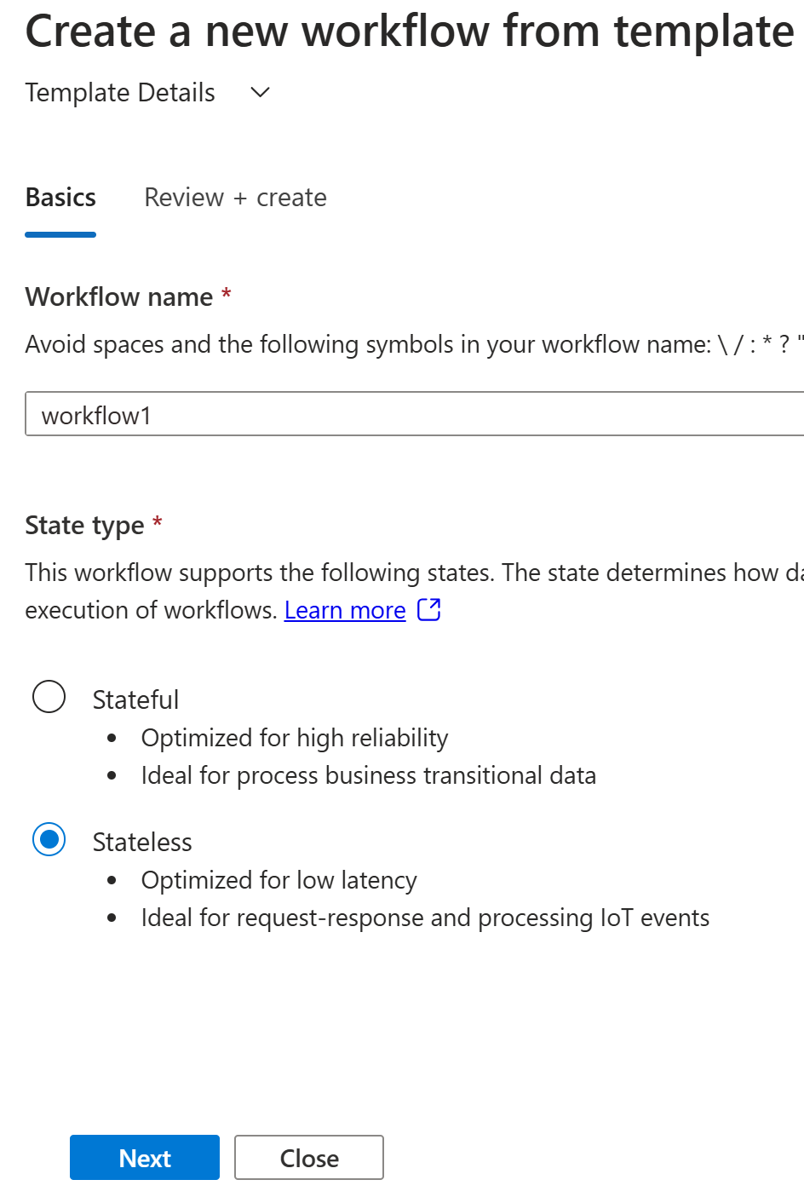Focus the workflow1 name input field
Image resolution: width=804 pixels, height=1197 pixels.
pos(415,414)
